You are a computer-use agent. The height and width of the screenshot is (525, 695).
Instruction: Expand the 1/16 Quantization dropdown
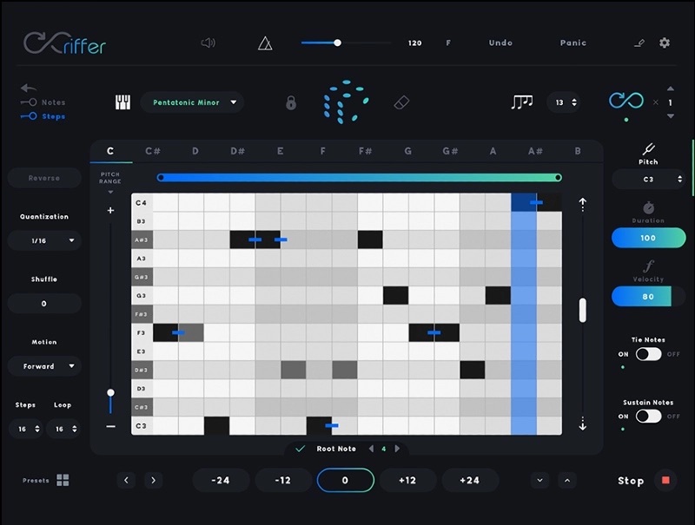44,240
